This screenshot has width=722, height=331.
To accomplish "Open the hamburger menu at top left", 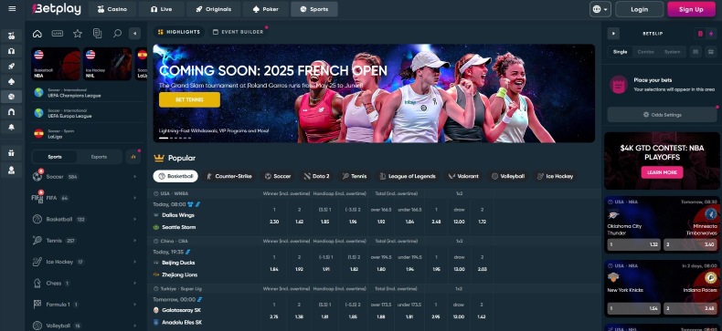I will click(x=12, y=9).
